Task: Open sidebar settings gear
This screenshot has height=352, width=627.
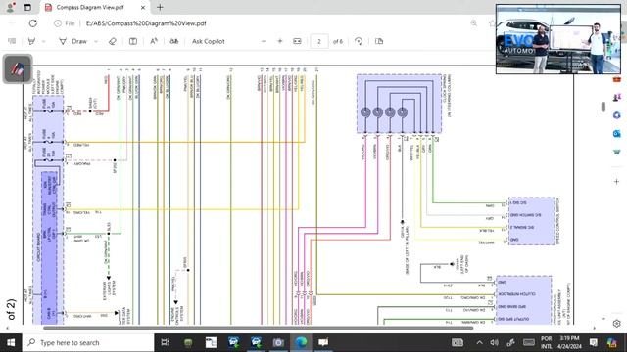Action: click(x=616, y=324)
